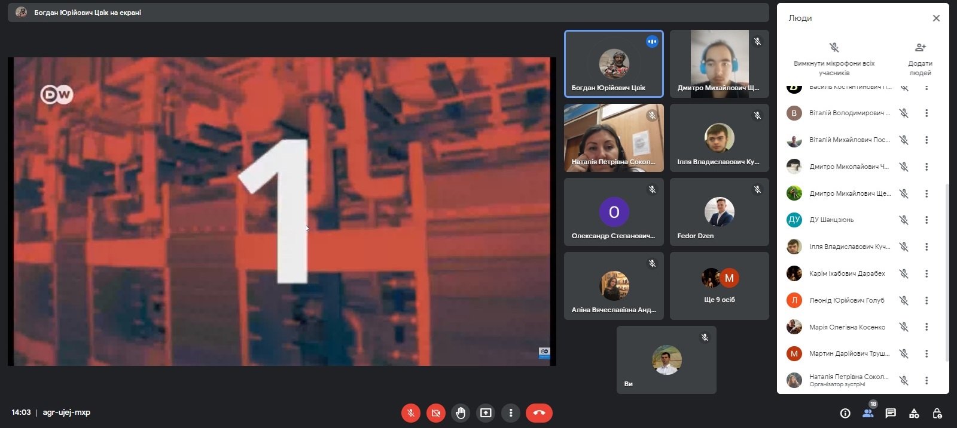Image resolution: width=957 pixels, height=428 pixels.
Task: Open the meeting details info icon
Action: (x=845, y=413)
